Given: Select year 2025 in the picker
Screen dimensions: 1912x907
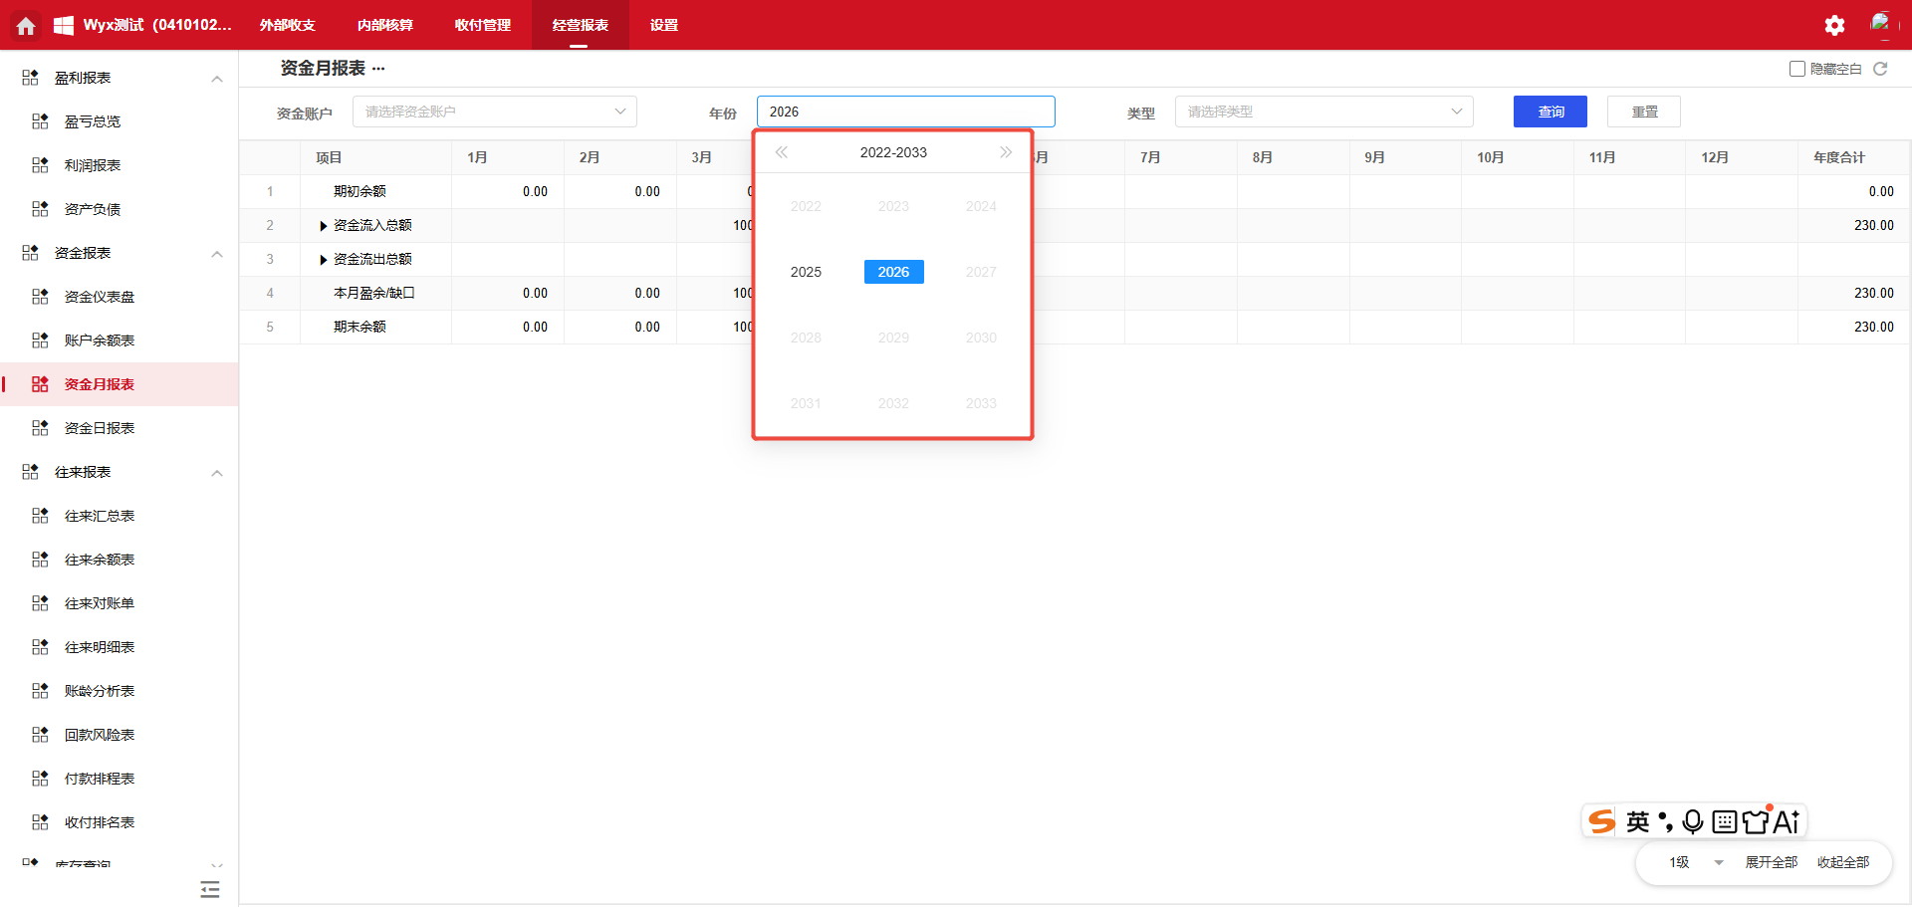Looking at the screenshot, I should [x=806, y=272].
